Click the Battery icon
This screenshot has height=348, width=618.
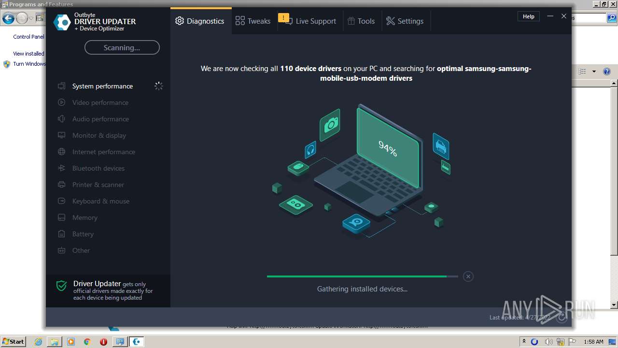tap(61, 234)
